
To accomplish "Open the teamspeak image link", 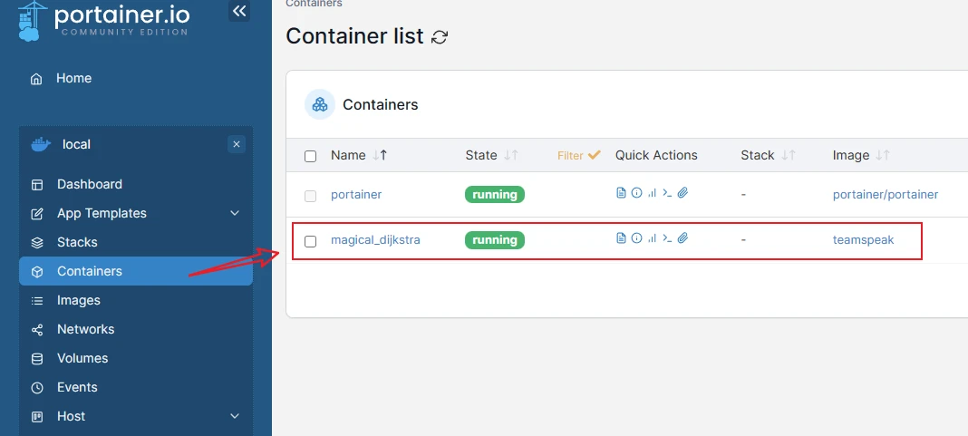I will pos(863,239).
